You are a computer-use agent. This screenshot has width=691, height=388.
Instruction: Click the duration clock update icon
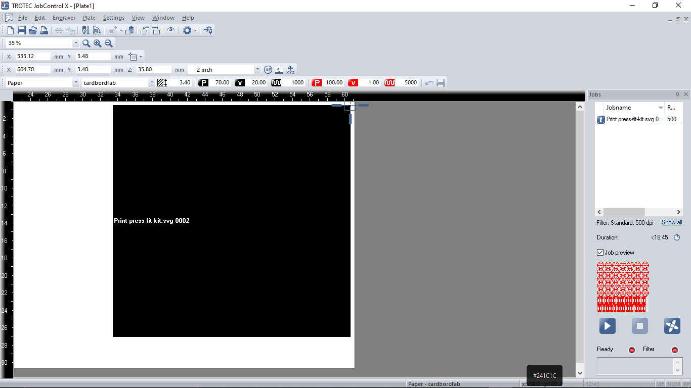pos(677,237)
